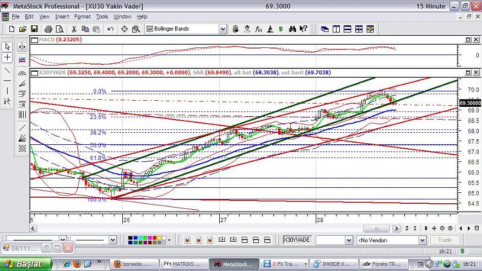Select the Fibonacci fan tool
The width and height of the screenshot is (482, 271).
[22, 84]
